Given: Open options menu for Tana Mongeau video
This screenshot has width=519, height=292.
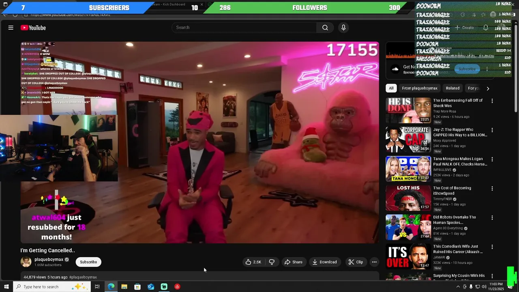Looking at the screenshot, I should point(492,159).
